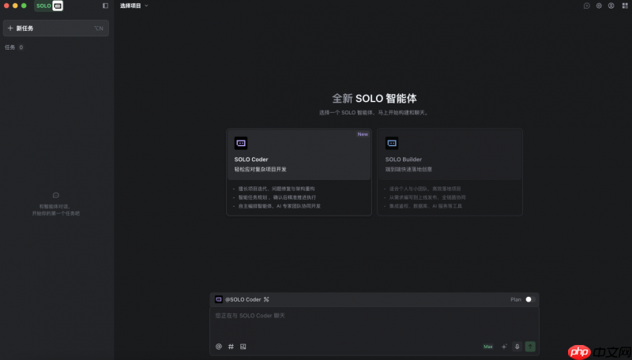
Task: Toggle the Max mode label
Action: pos(488,347)
